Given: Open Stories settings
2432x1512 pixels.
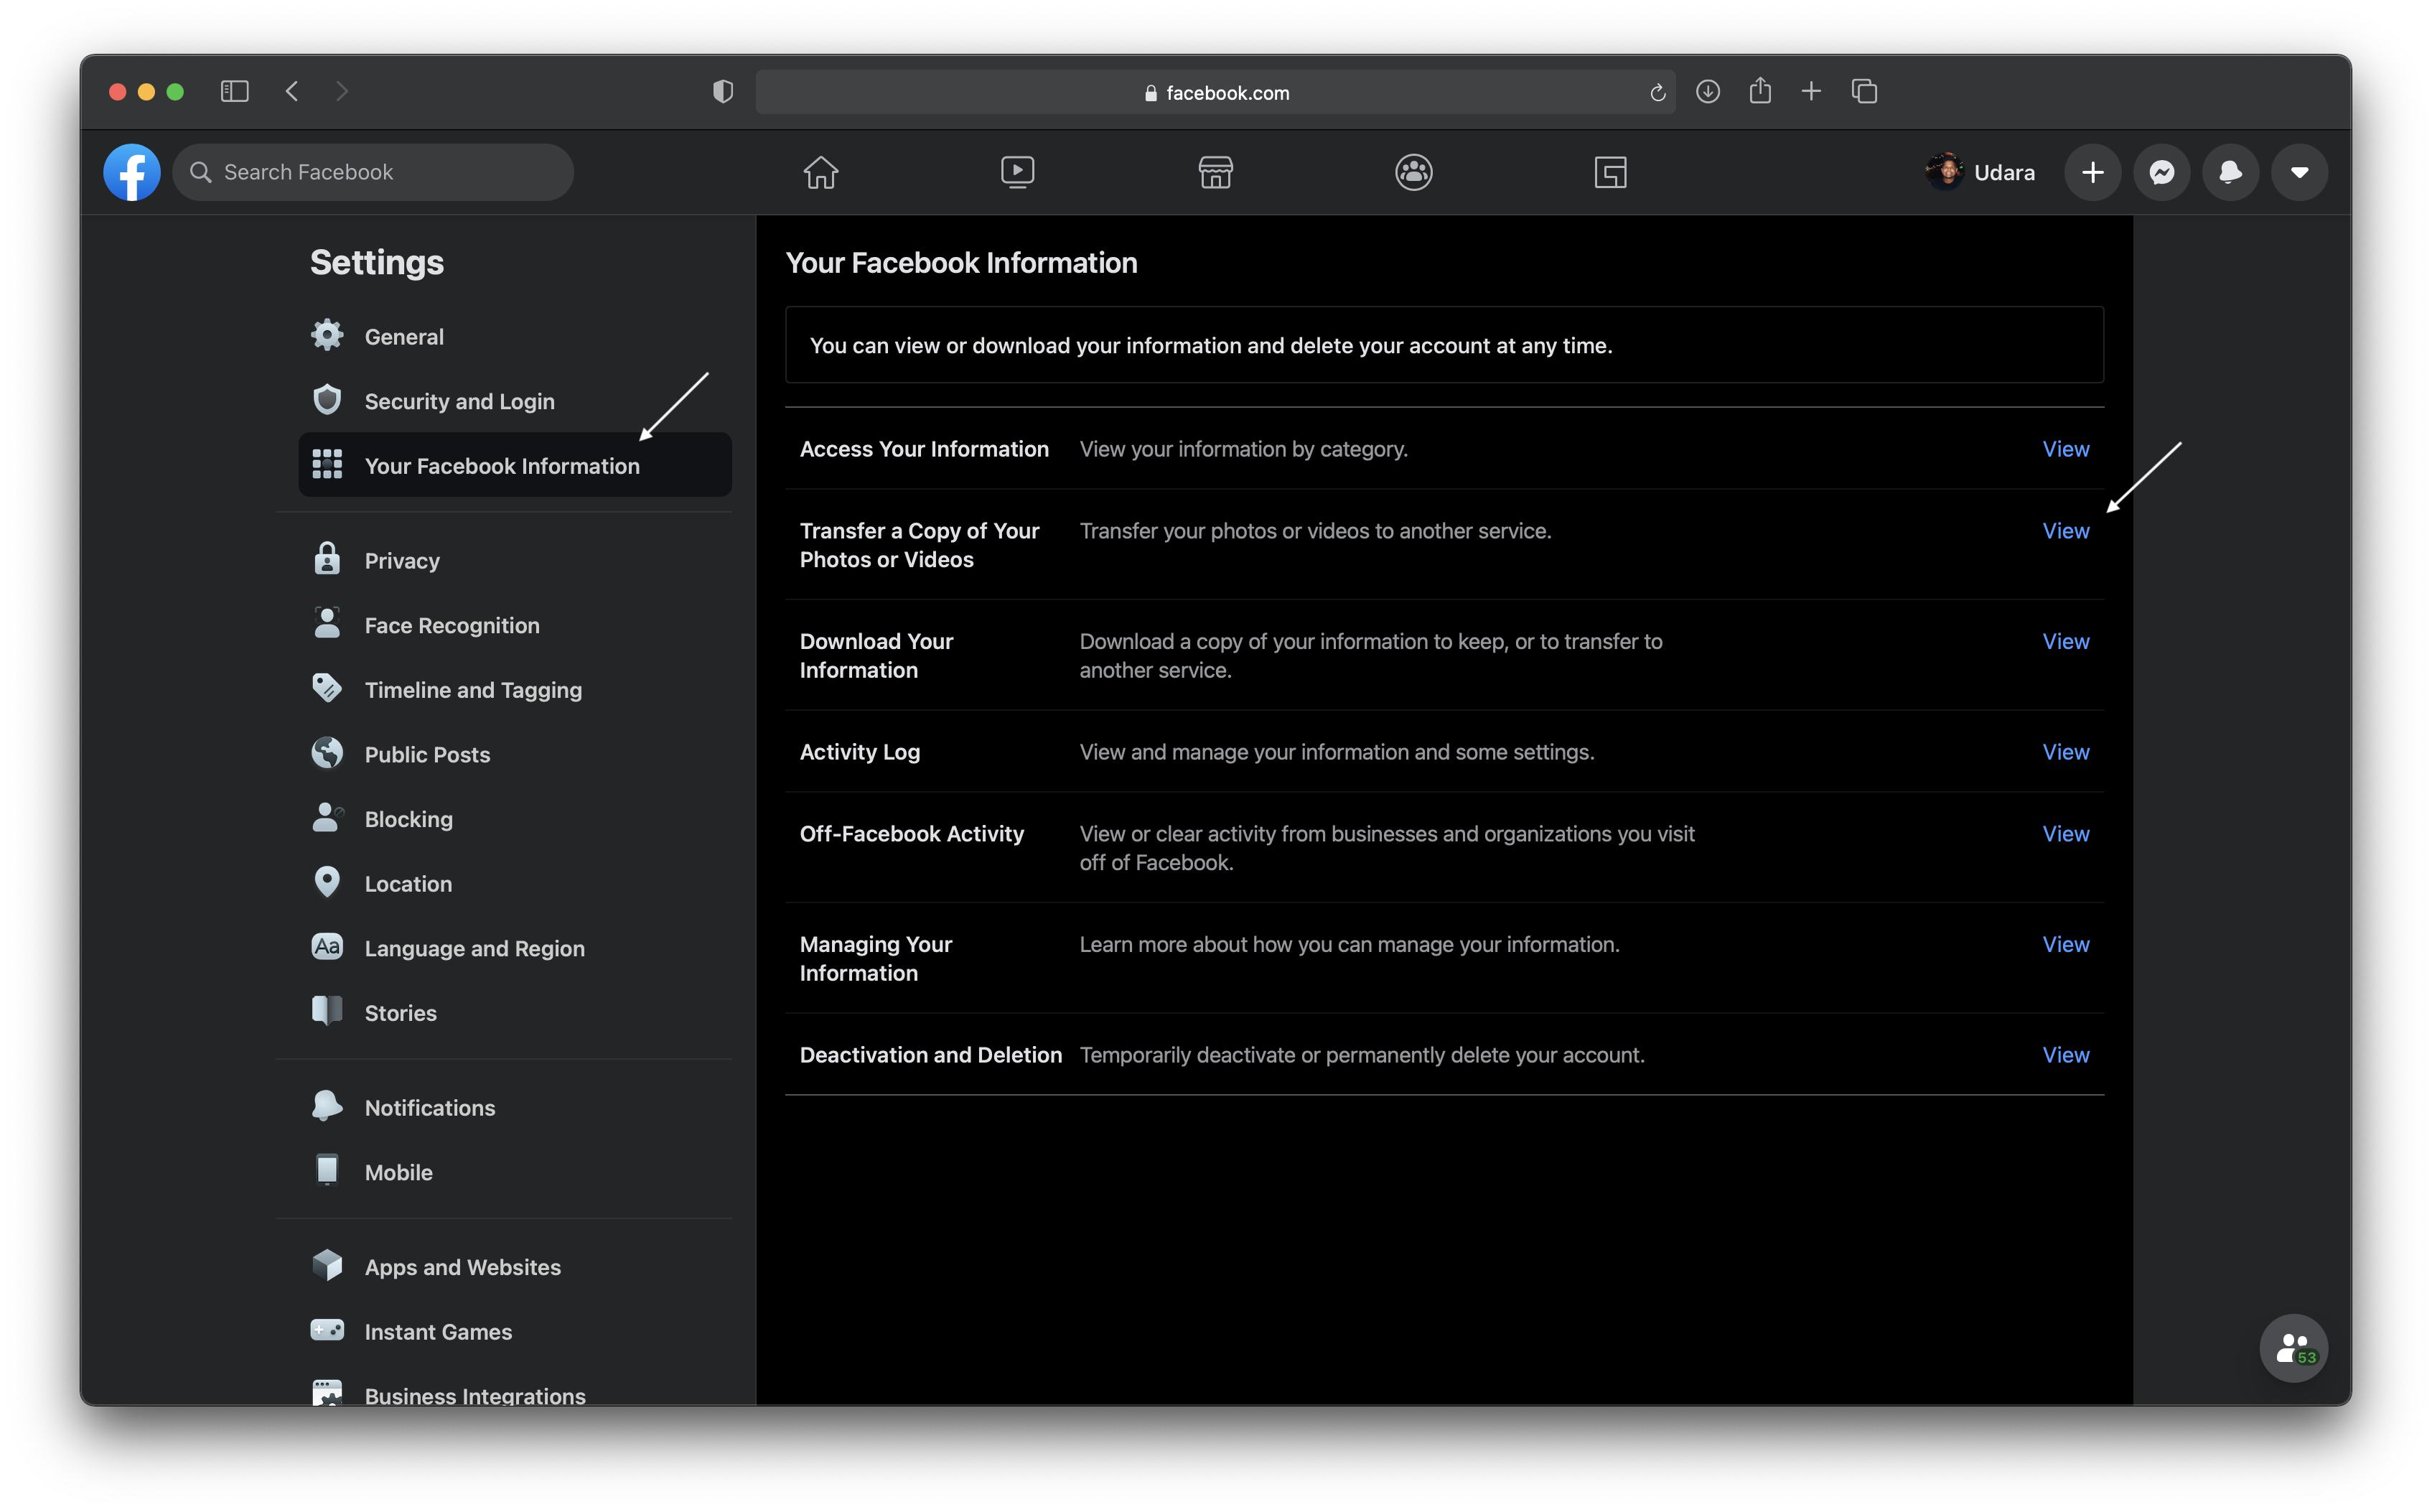Looking at the screenshot, I should tap(515, 1013).
